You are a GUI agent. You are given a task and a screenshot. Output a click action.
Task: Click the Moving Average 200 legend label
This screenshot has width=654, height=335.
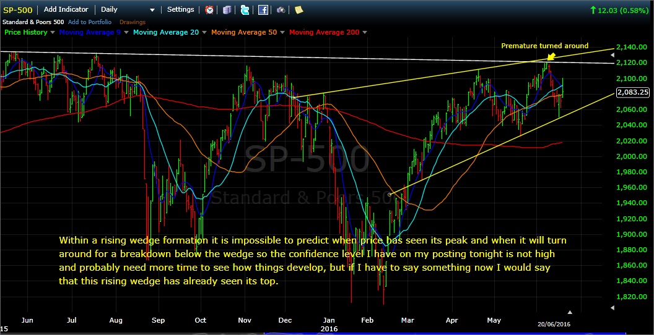tap(324, 32)
